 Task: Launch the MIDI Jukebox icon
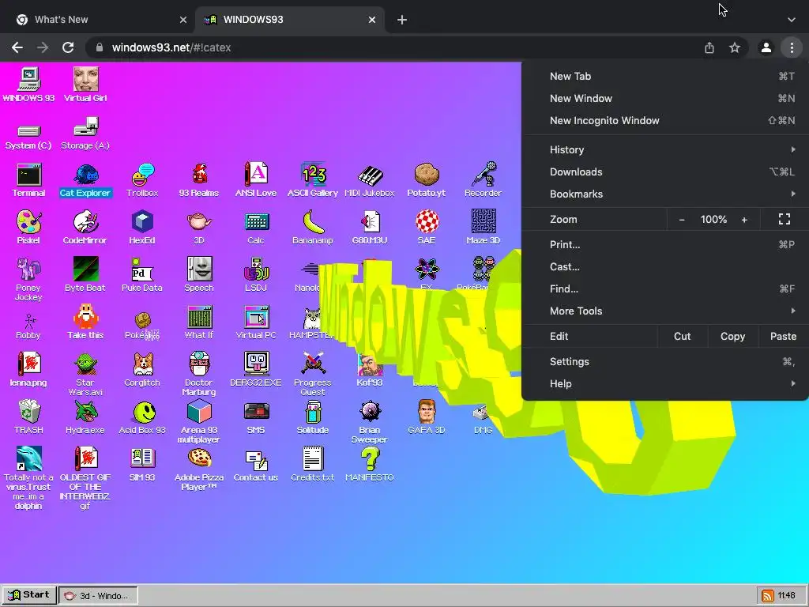click(370, 179)
